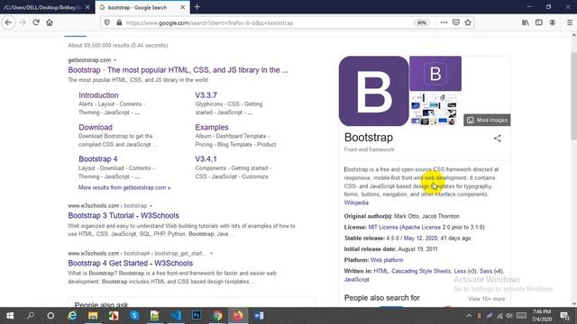Open the Bootstrap 4 sitelink

point(98,159)
